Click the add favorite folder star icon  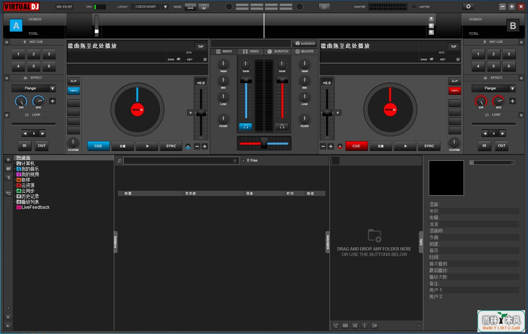click(8, 160)
